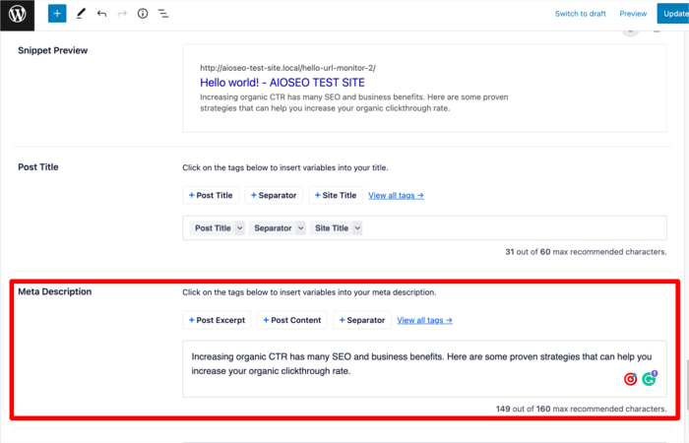Expand the Post Title tag dropdown
The width and height of the screenshot is (689, 443).
pos(239,228)
